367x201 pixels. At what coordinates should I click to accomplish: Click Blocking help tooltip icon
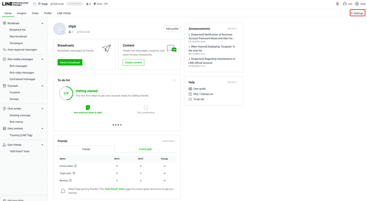(x=70, y=181)
